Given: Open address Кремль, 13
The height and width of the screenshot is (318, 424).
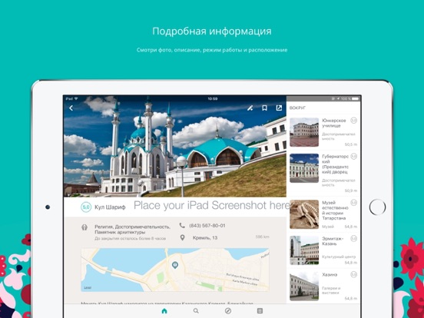Looking at the screenshot, I should coord(205,238).
